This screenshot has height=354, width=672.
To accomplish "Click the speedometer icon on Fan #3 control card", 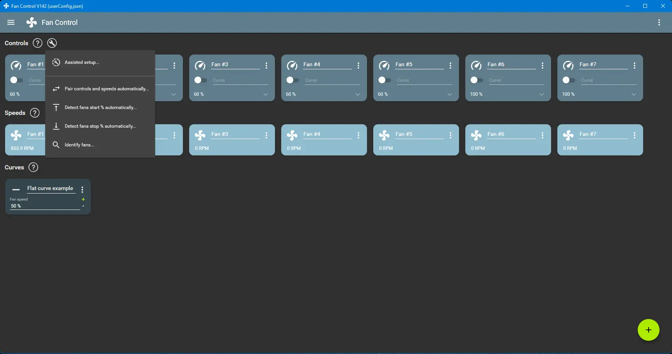I will pos(200,65).
